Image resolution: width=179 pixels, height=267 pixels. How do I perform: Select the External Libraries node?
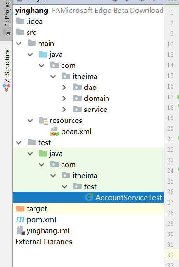point(44,242)
